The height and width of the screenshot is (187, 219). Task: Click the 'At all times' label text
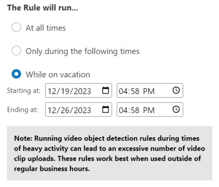pyautogui.click(x=46, y=28)
